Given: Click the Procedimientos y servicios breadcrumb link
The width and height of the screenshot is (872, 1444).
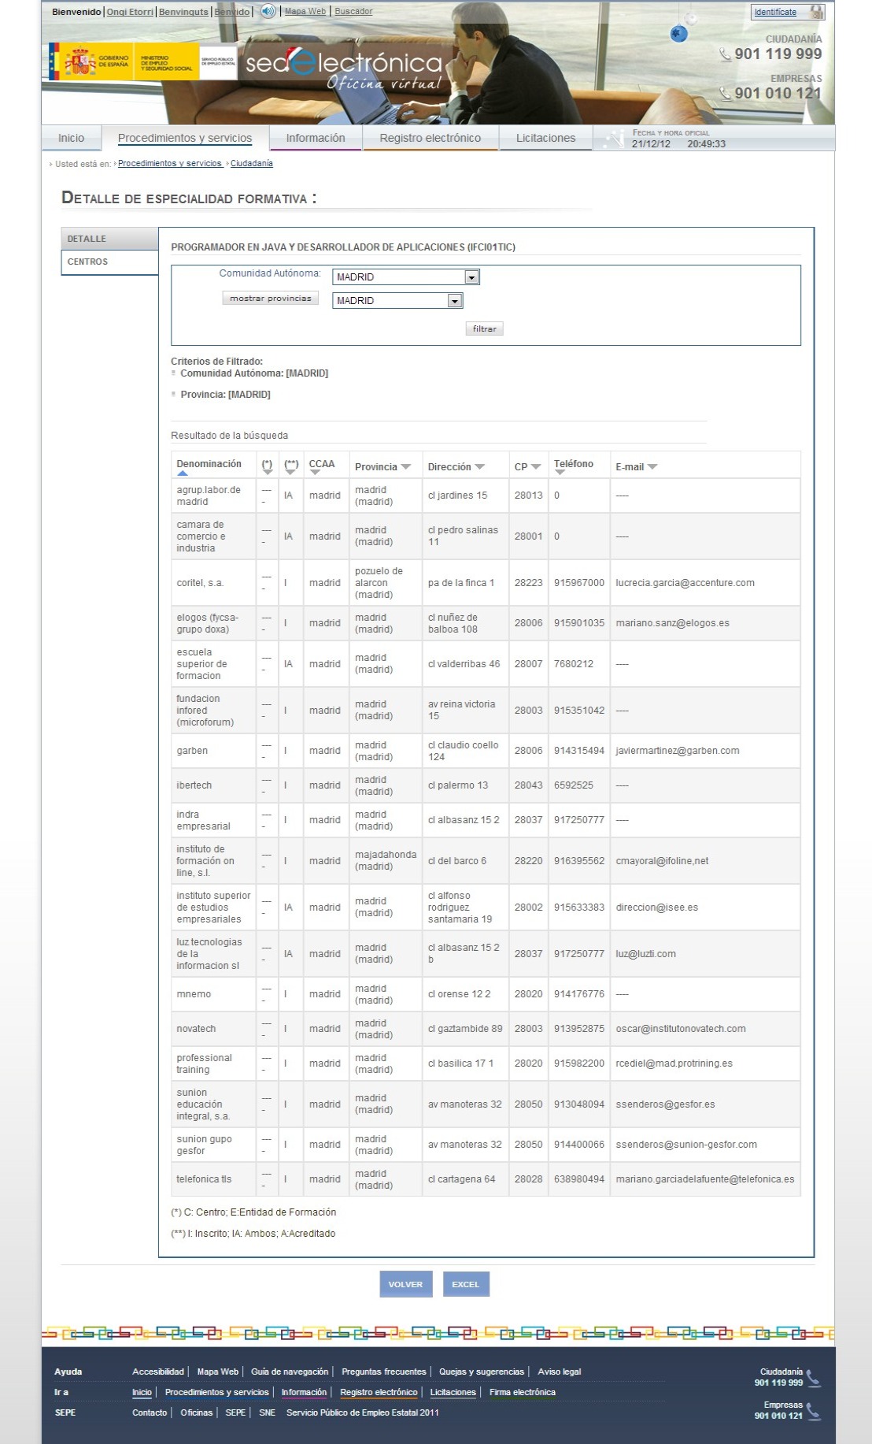Looking at the screenshot, I should (170, 163).
